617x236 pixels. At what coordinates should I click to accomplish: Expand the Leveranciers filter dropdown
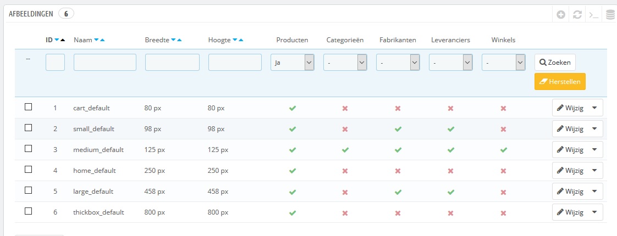(x=451, y=63)
